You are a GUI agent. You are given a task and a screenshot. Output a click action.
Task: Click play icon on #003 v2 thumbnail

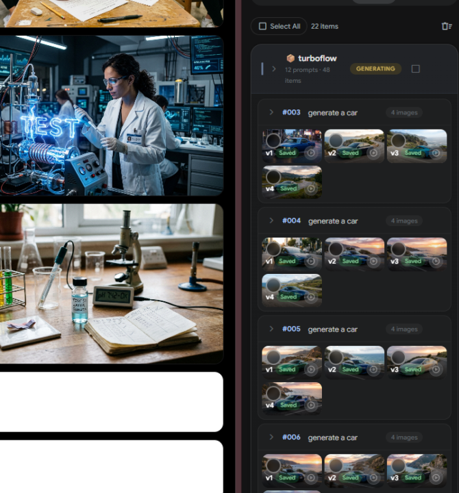(x=373, y=153)
